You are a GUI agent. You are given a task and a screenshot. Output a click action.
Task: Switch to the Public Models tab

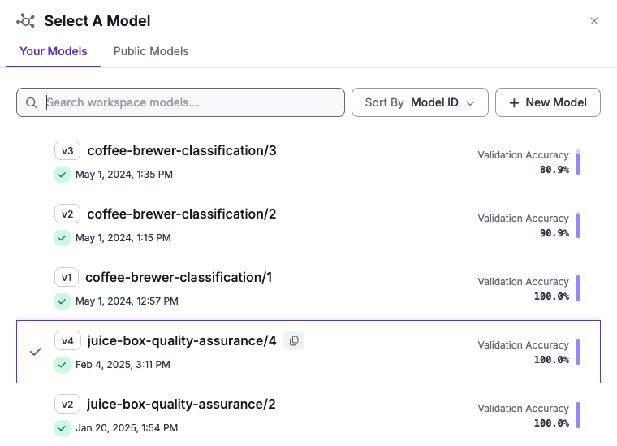[151, 51]
